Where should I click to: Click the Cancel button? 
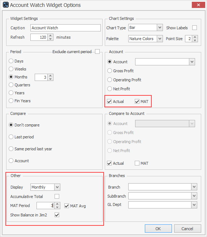coord(187,229)
